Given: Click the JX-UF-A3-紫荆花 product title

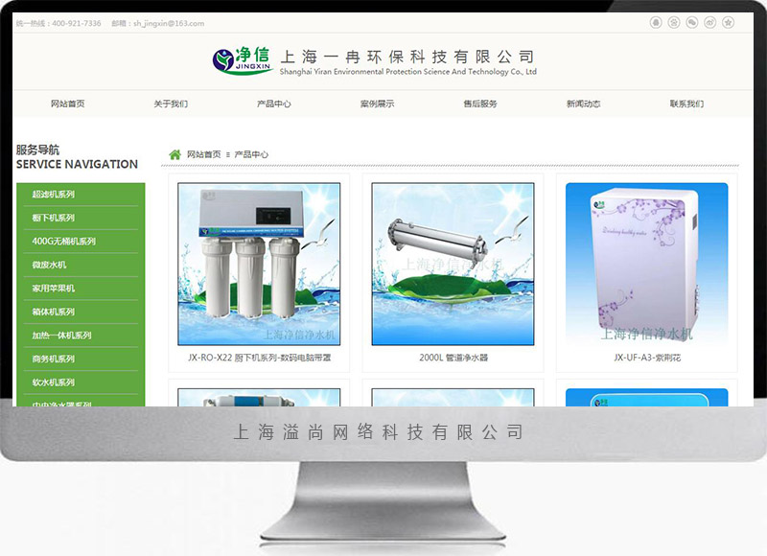Looking at the screenshot, I should (647, 358).
